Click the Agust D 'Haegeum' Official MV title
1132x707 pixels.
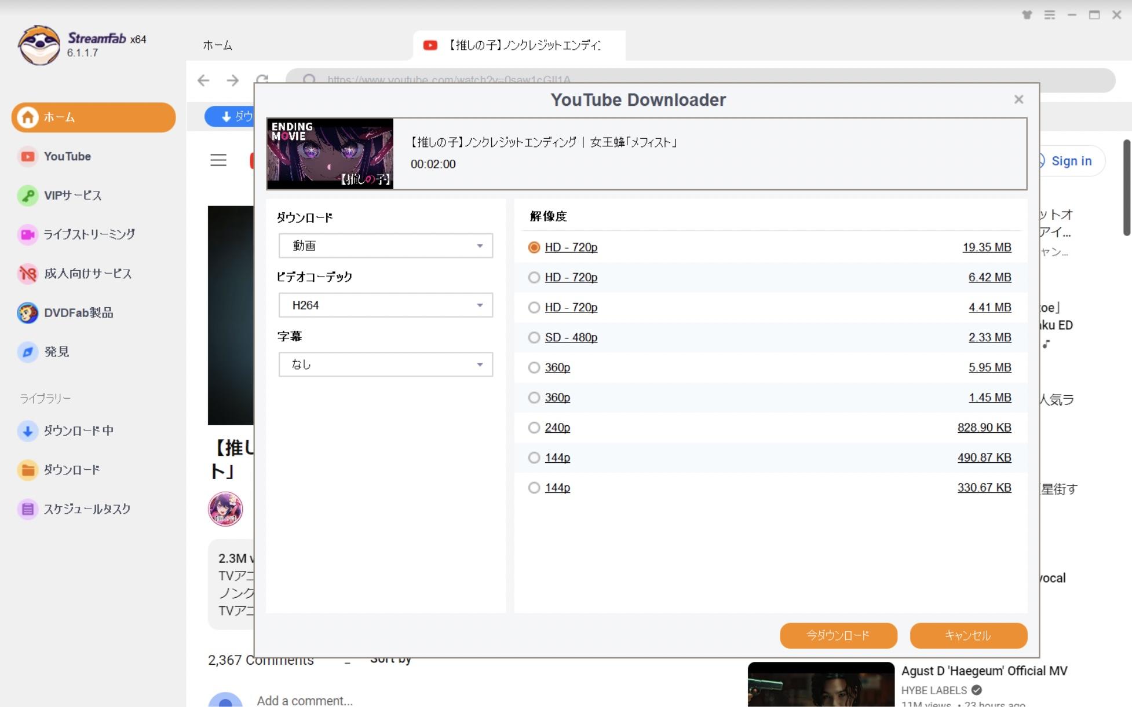coord(984,671)
